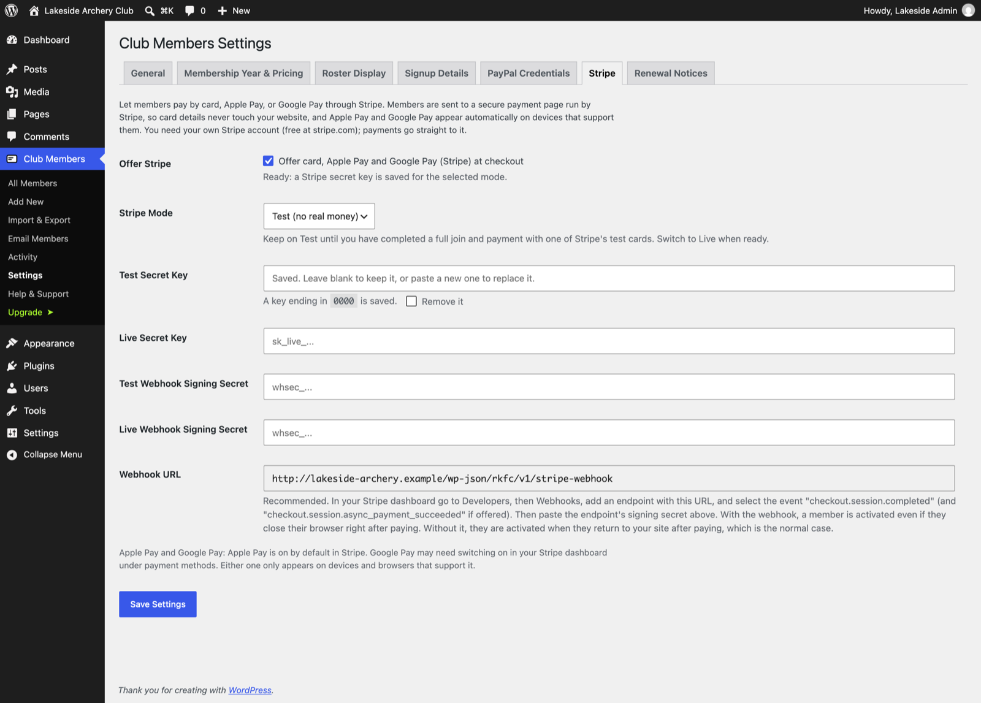Click the Dashboard gauge icon
This screenshot has width=981, height=703.
(x=12, y=40)
